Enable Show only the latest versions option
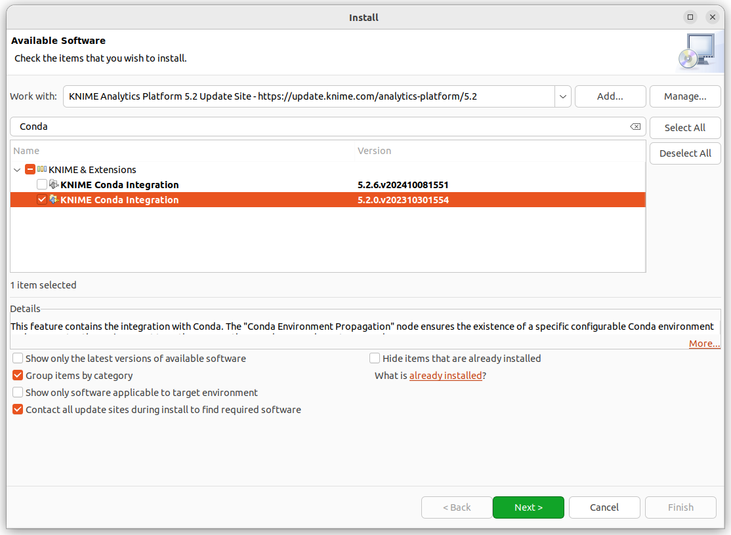This screenshot has height=535, width=731. 18,359
